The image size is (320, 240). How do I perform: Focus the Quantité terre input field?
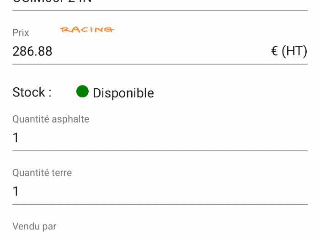[160, 191]
